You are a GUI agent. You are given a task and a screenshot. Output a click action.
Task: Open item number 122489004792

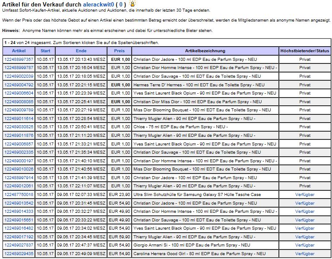point(19,85)
